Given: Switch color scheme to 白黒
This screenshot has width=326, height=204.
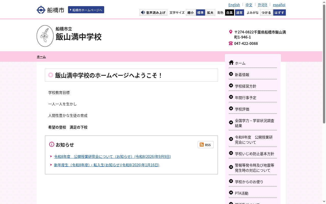Looking at the screenshot, I should tap(229, 12).
